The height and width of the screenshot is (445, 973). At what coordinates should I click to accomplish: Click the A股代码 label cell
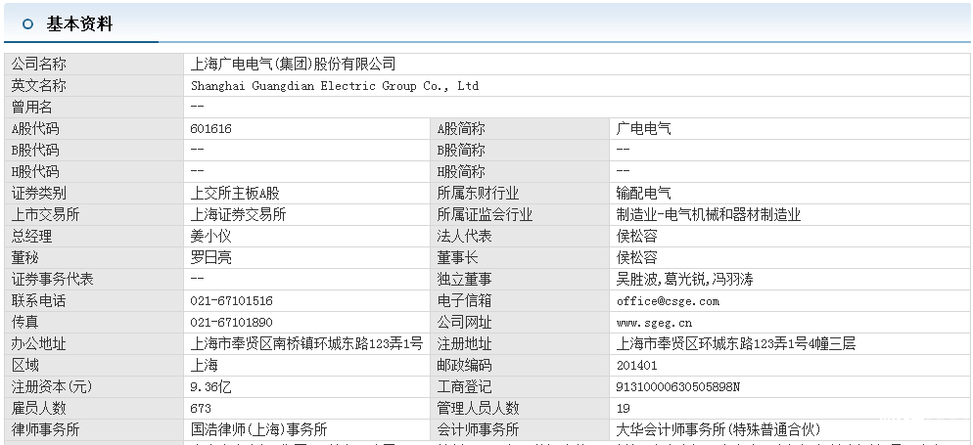tap(94, 129)
